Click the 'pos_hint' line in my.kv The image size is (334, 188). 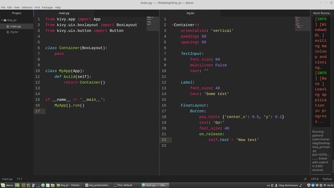click(242, 117)
